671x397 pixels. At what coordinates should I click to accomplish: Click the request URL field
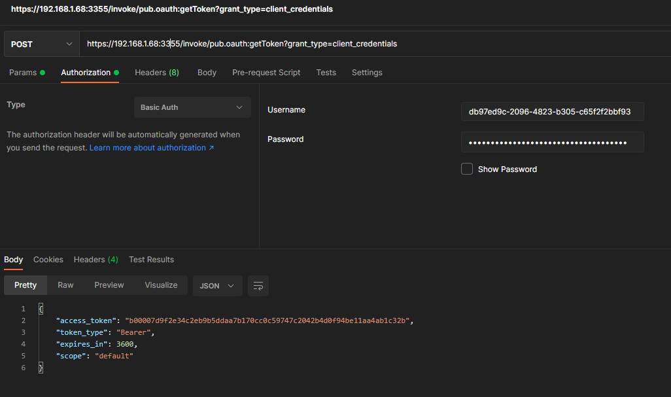(x=373, y=44)
